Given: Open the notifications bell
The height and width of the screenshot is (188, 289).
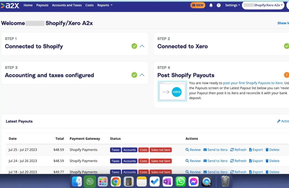Looking at the screenshot, I should 211,5.
